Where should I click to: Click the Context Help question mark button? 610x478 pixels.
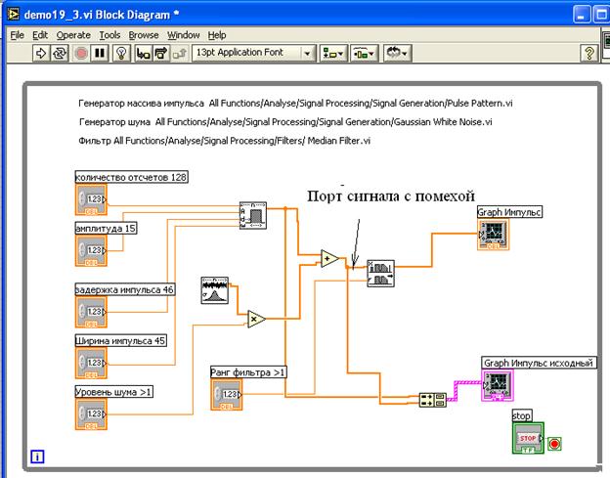coord(589,53)
